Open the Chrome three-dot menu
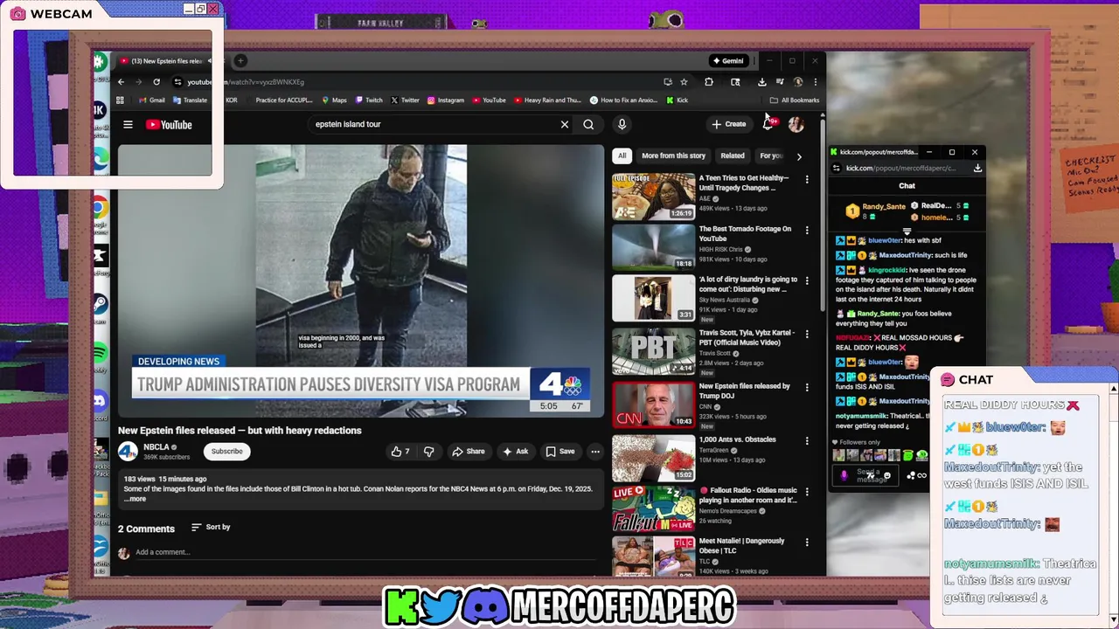The width and height of the screenshot is (1119, 629). click(815, 82)
